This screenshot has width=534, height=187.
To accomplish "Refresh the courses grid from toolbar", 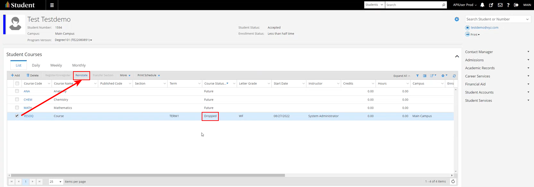I will tap(454, 76).
